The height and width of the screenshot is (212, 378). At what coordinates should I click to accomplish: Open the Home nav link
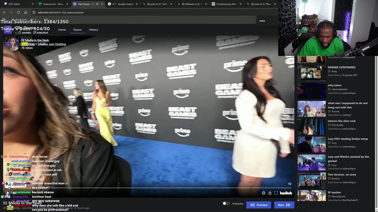tap(62, 30)
